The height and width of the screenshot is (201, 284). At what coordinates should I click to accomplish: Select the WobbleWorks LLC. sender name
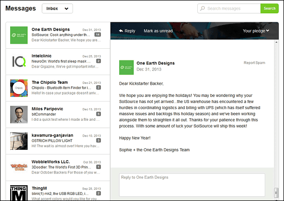pos(51,162)
